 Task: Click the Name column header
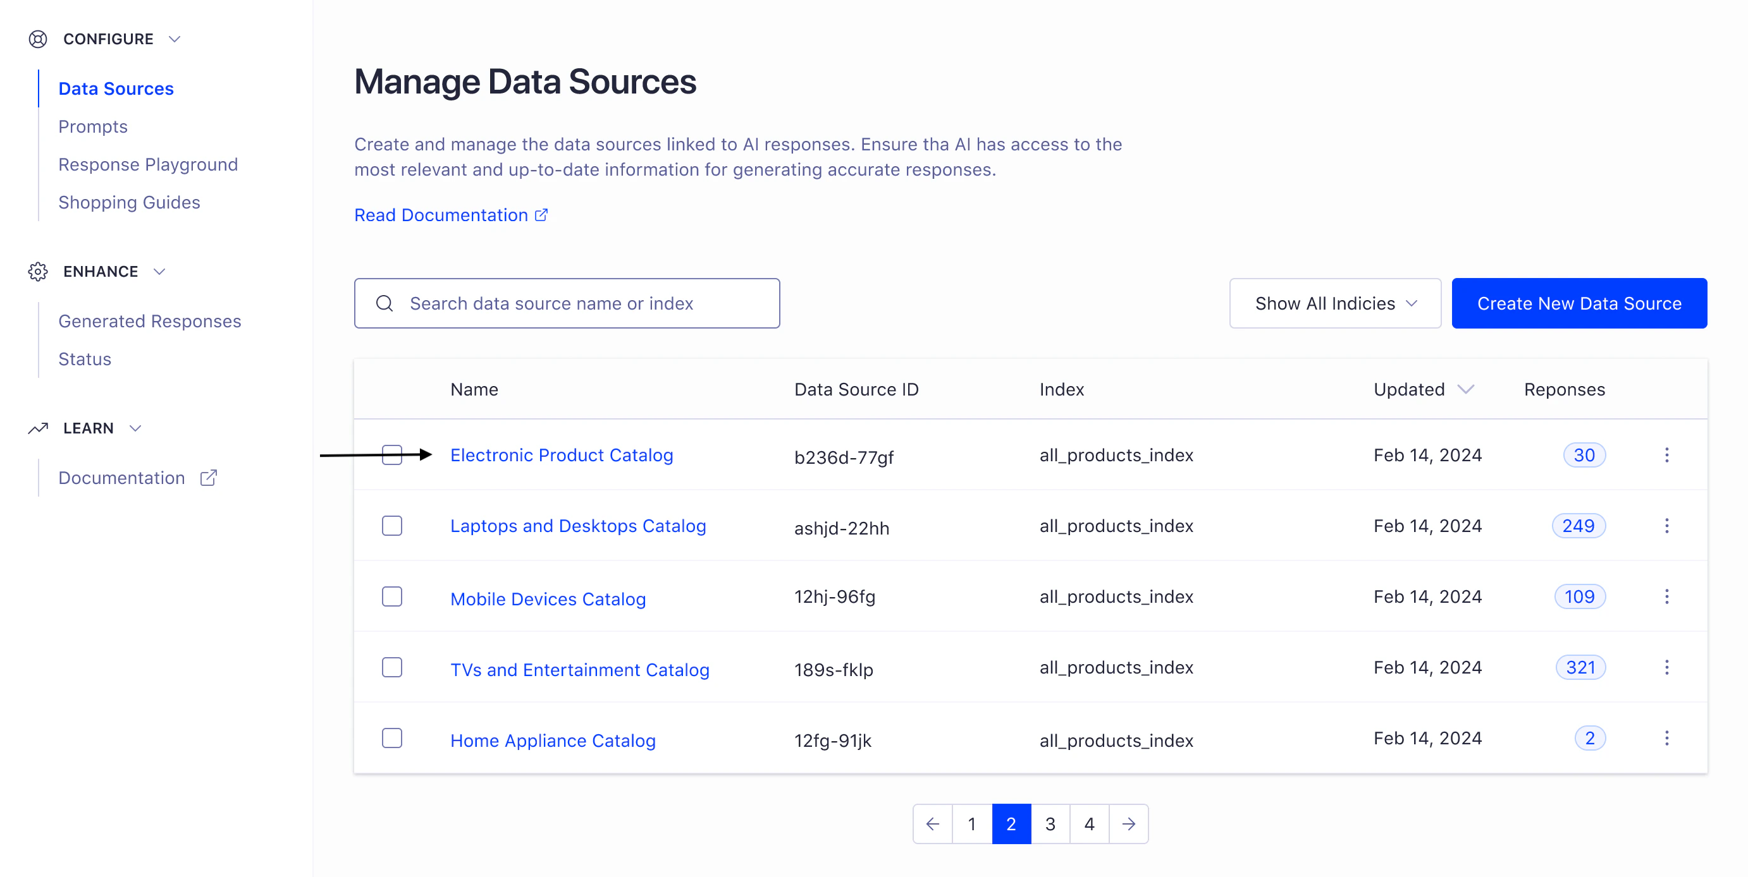(x=474, y=389)
